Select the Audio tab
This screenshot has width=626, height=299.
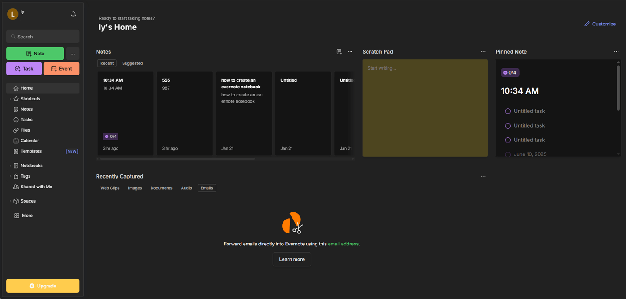coord(186,188)
